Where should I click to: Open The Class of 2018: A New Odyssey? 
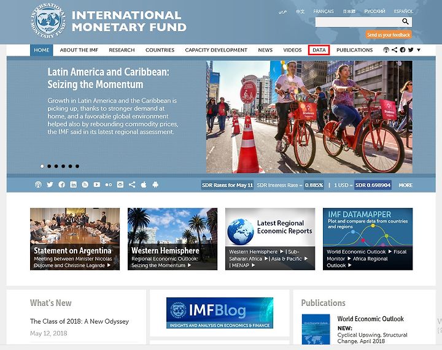pyautogui.click(x=79, y=321)
